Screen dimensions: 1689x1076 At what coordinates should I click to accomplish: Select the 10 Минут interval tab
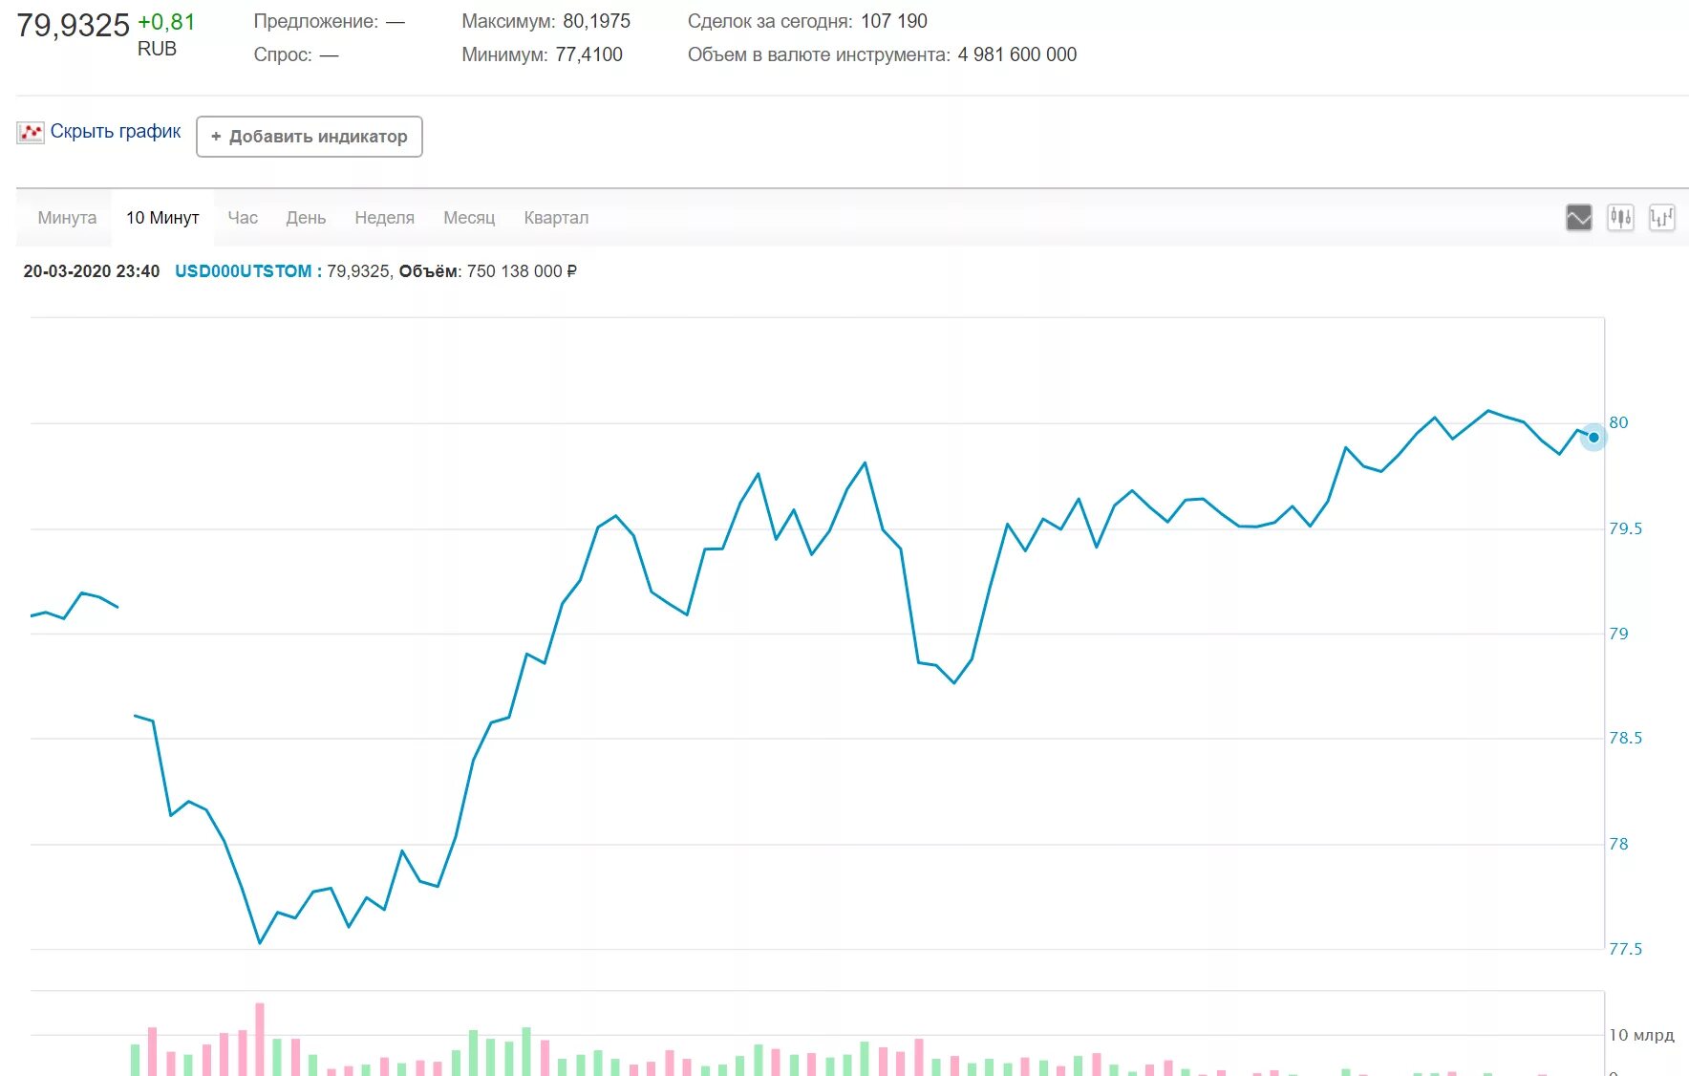[162, 218]
